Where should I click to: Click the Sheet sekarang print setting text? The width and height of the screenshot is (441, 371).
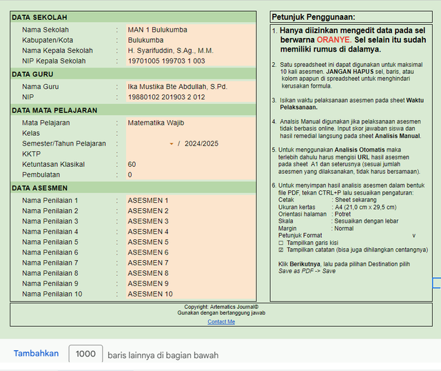[x=356, y=200]
